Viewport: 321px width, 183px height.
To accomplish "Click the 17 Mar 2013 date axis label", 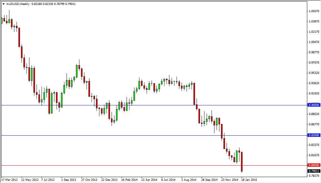I will click(x=10, y=180).
